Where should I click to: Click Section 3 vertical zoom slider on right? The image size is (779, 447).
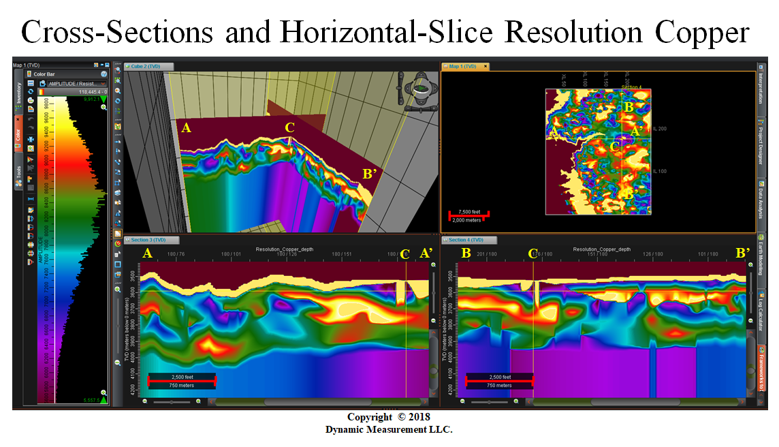pos(433,294)
